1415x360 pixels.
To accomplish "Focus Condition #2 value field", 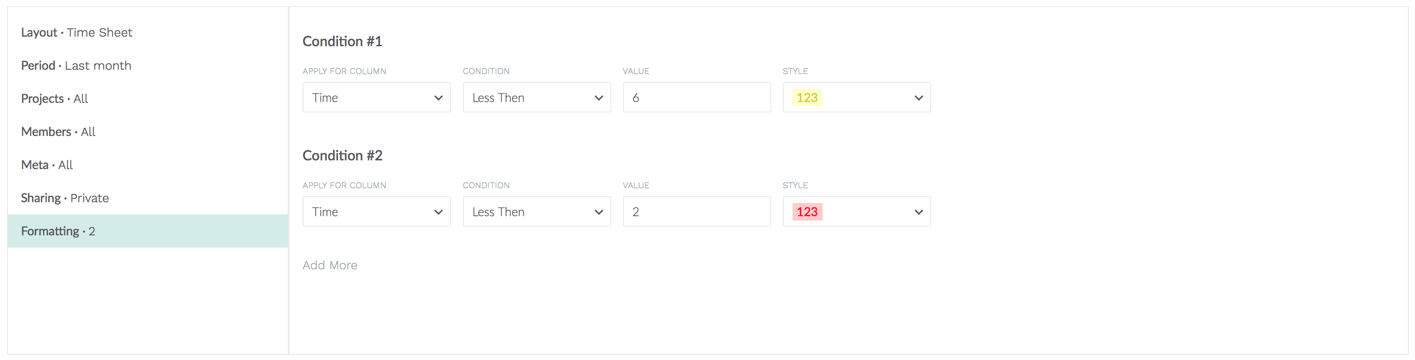I will [696, 212].
